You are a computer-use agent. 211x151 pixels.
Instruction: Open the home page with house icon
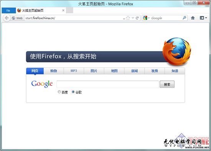coord(193,18)
